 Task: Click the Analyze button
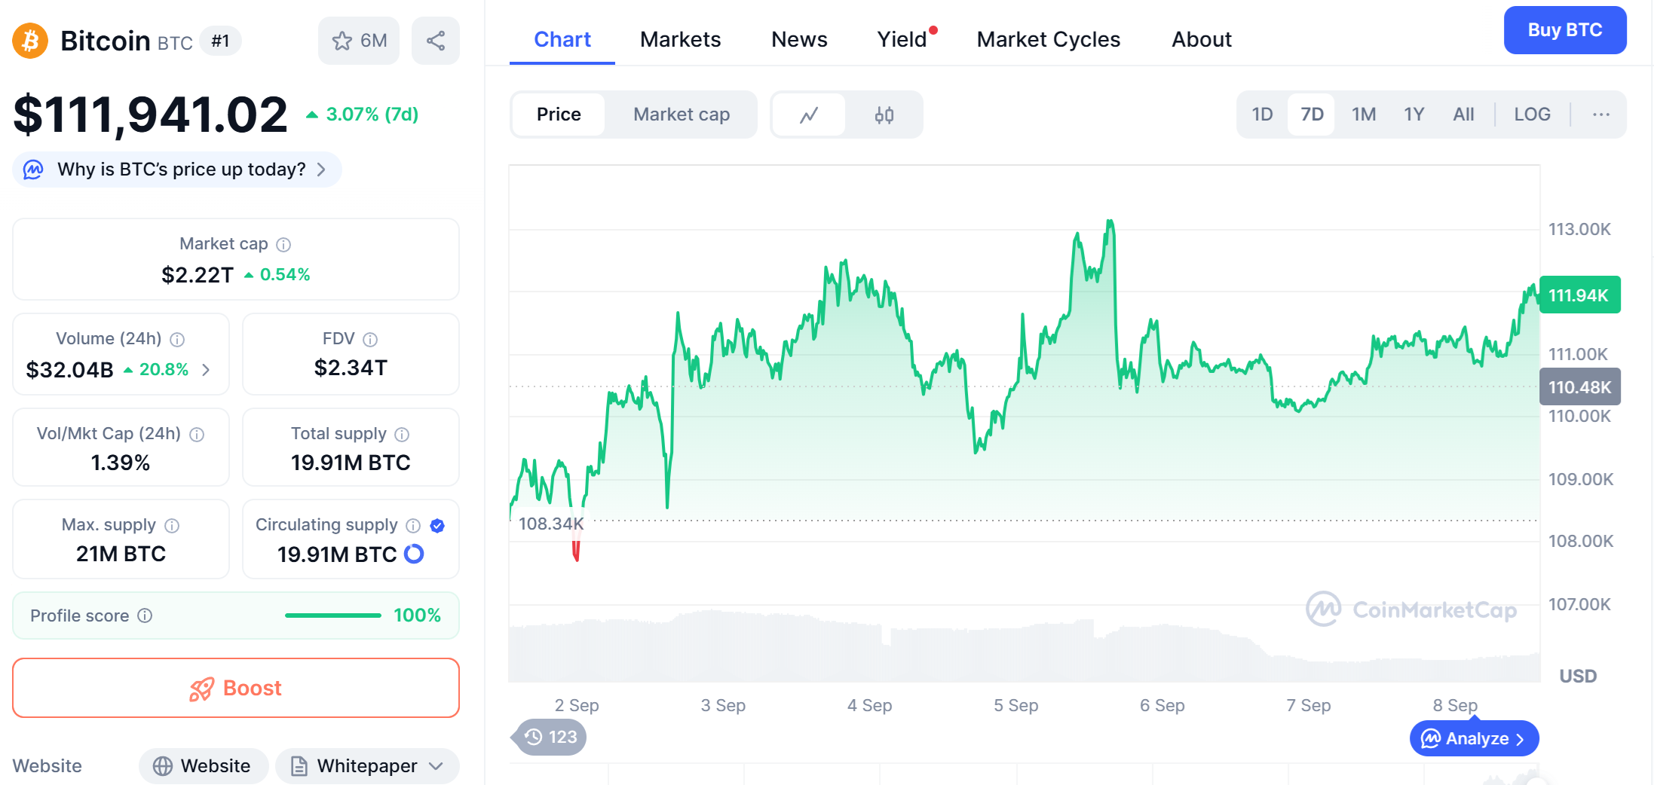coord(1474,738)
